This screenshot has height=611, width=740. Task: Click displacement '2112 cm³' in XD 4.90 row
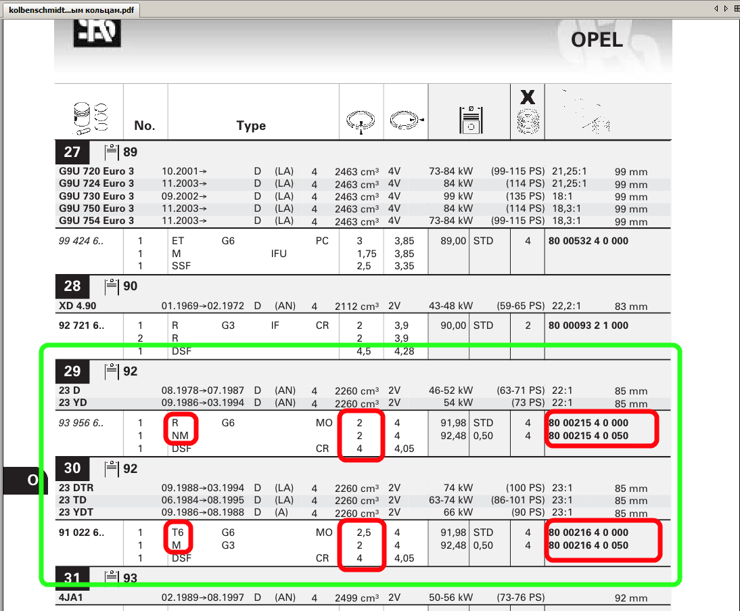(x=356, y=307)
